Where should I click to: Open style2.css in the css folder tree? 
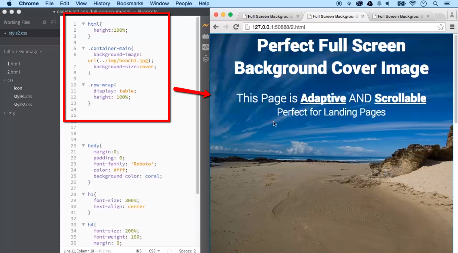click(23, 104)
